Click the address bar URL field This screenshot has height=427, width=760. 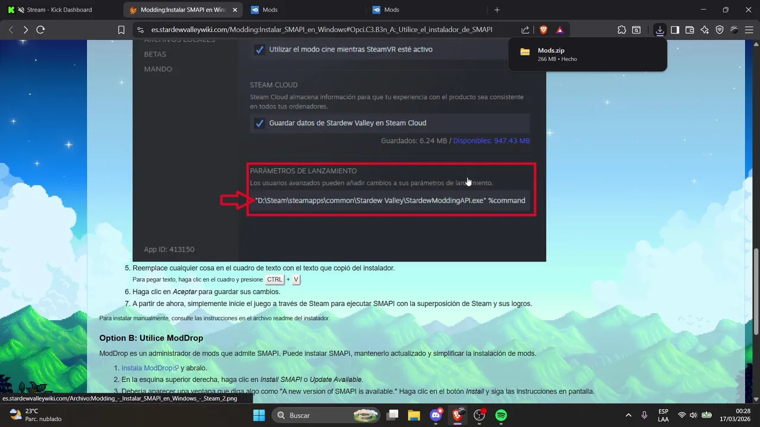[x=322, y=30]
